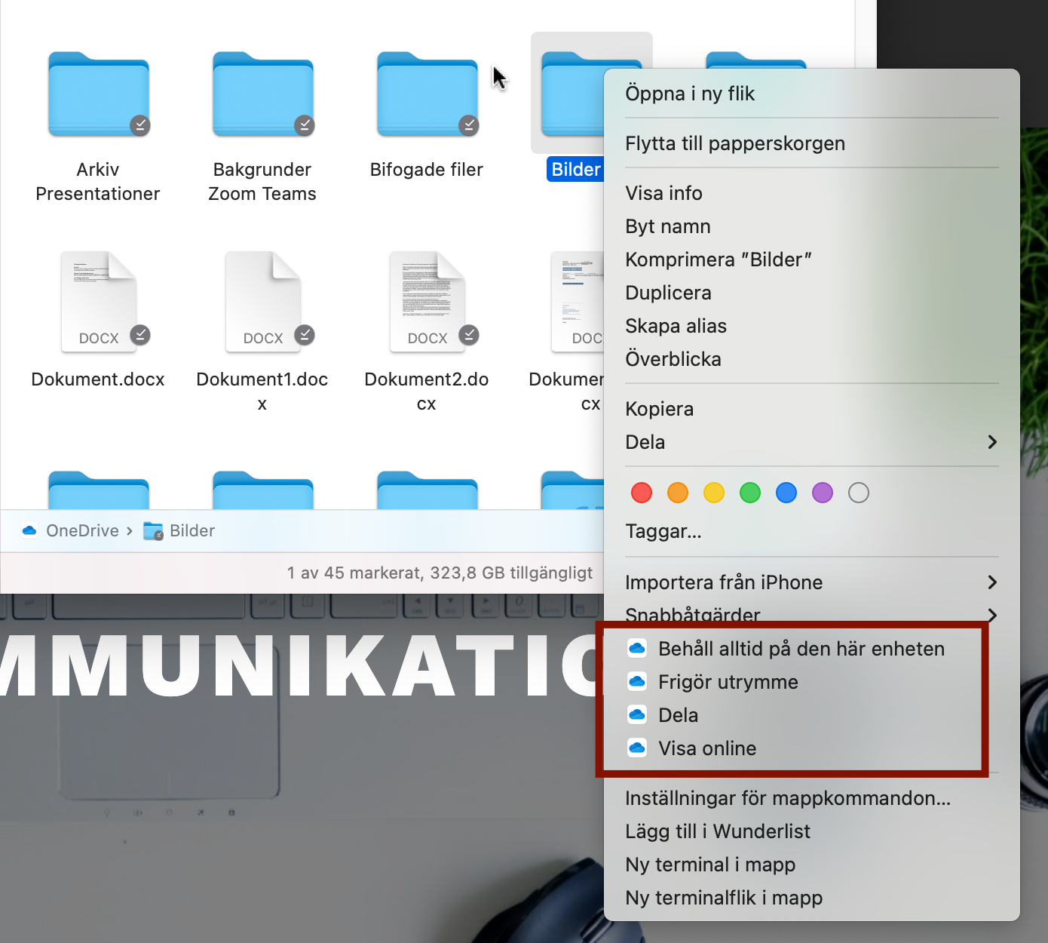1048x943 pixels.
Task: Apply the red color tag
Action: point(642,493)
